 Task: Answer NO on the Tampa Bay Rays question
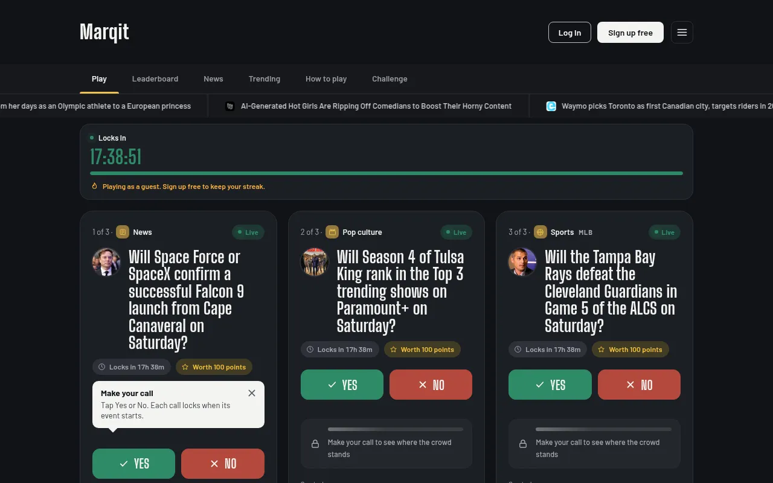pos(639,385)
